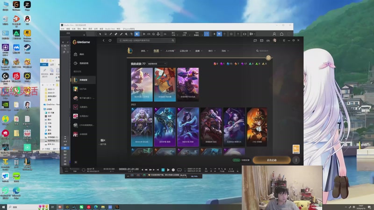This screenshot has height=210, width=374.
Task: Select Studio One paint pencil tool
Action: (121, 34)
